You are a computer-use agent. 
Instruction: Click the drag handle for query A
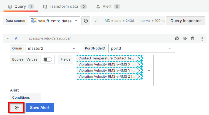202,39
